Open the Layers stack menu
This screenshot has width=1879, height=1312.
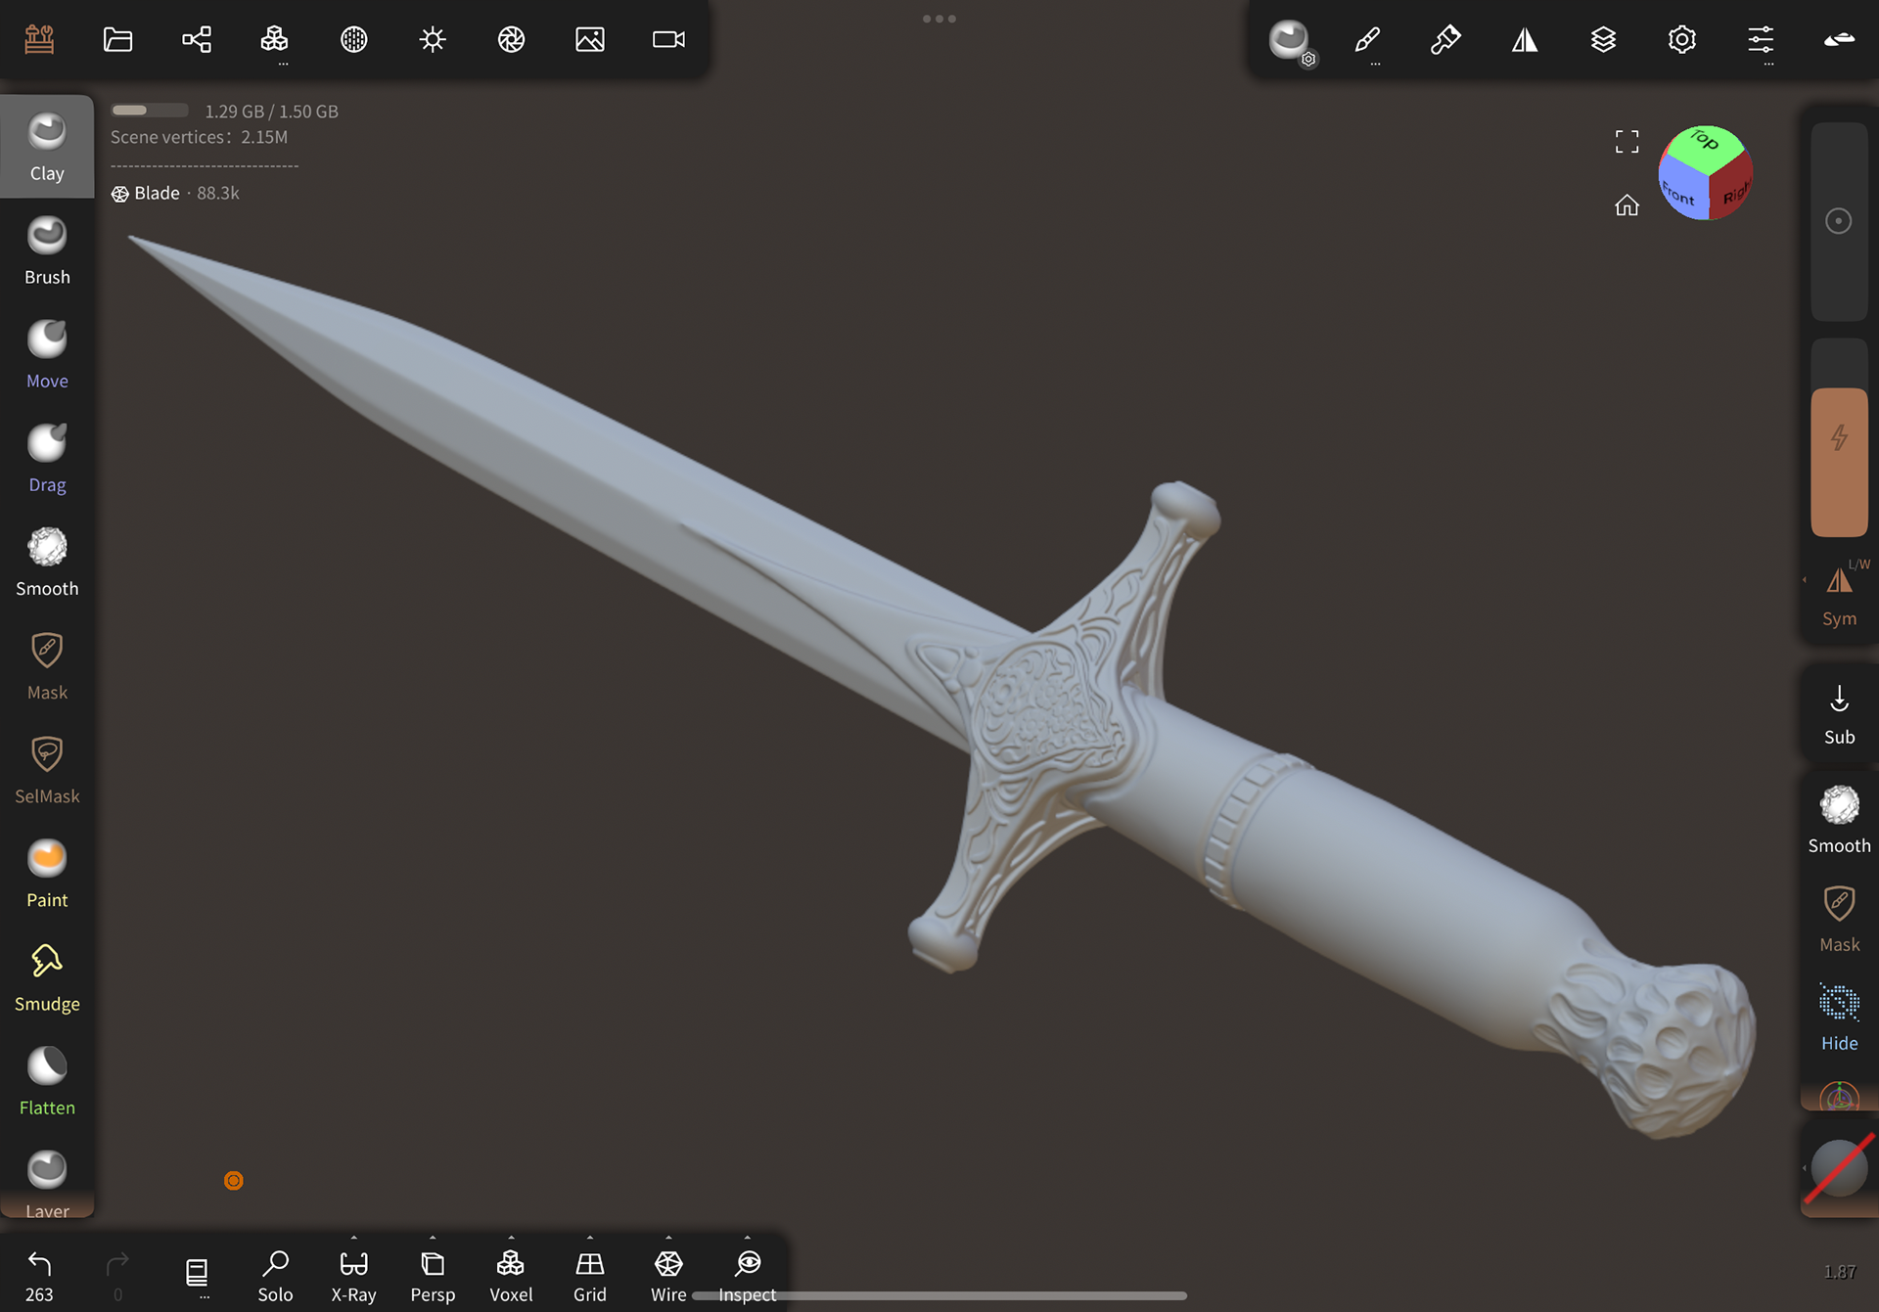(x=1603, y=39)
